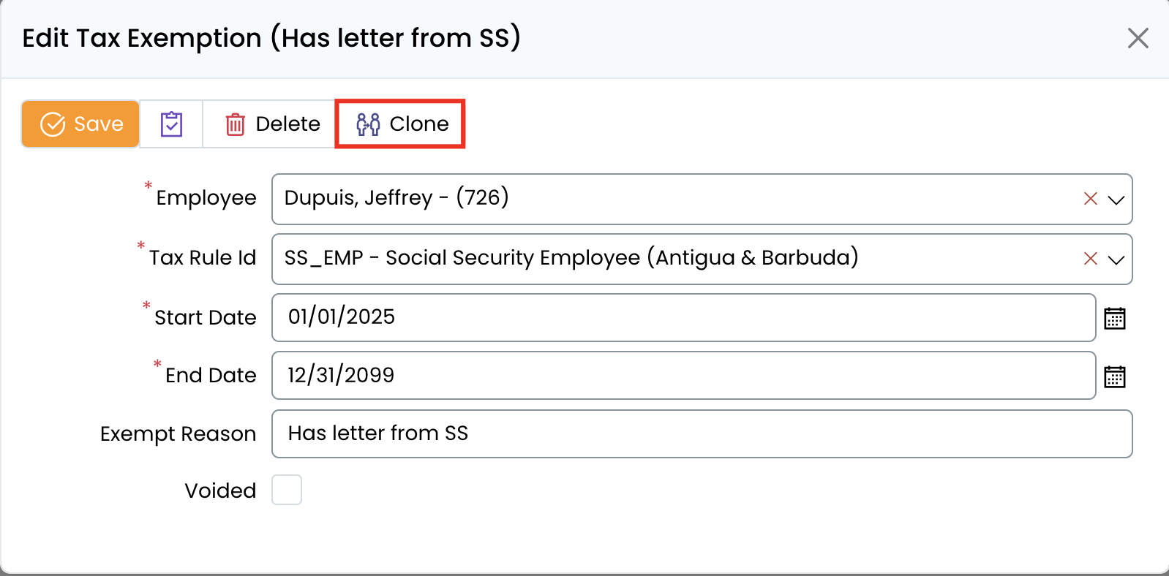The image size is (1169, 576).
Task: Click the clone people icon
Action: click(368, 124)
